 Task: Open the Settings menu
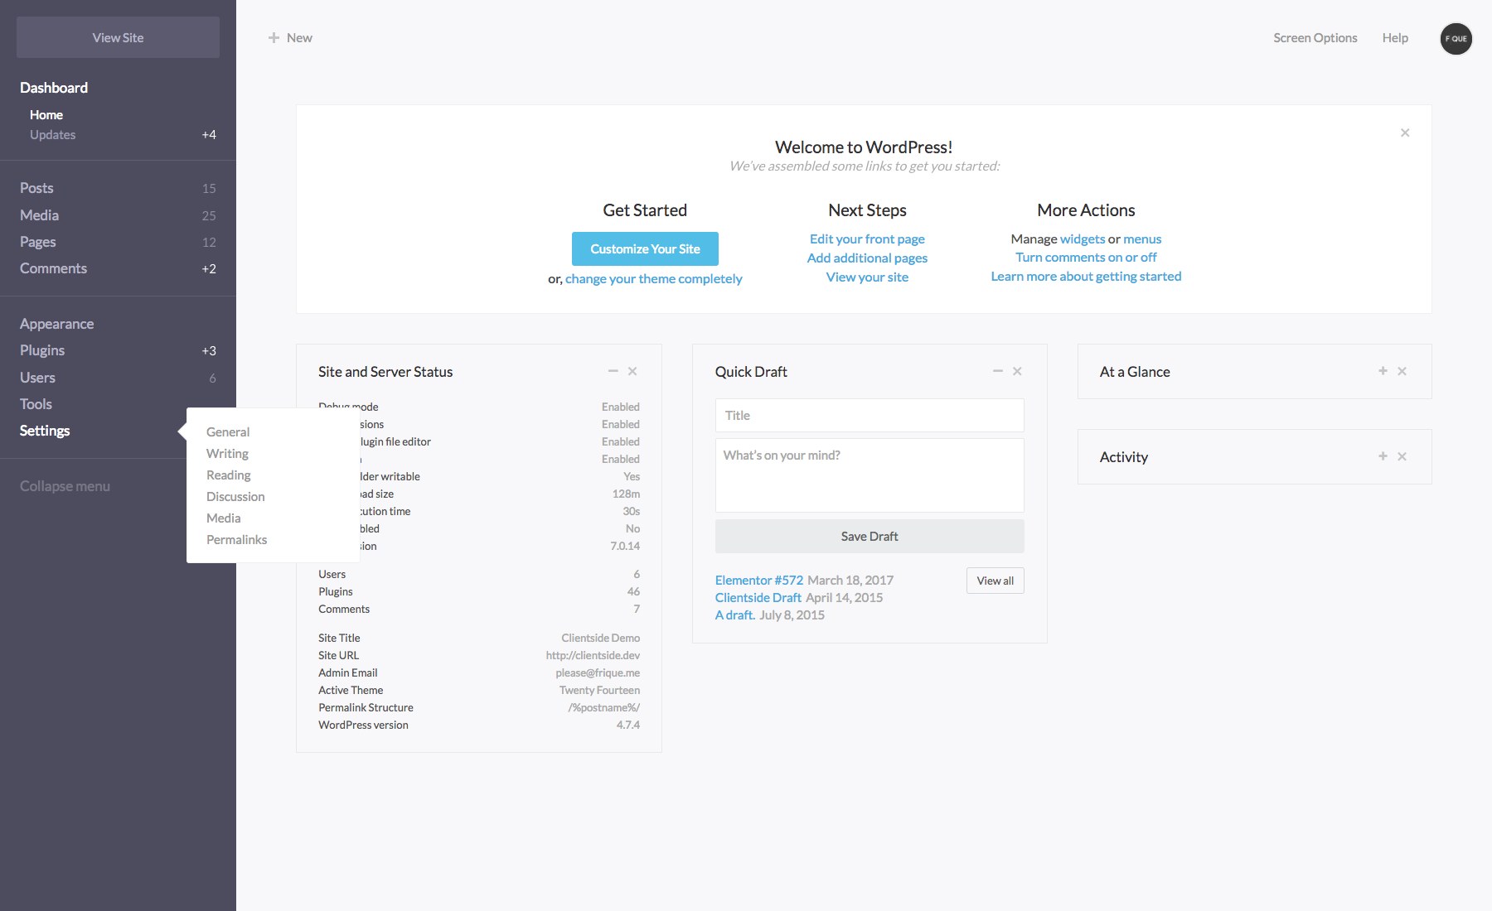[45, 431]
